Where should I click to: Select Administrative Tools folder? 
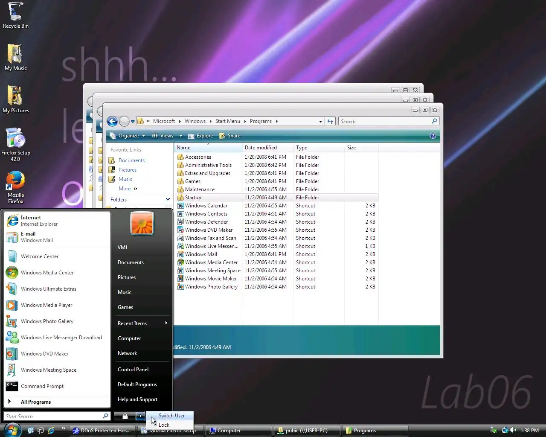208,165
